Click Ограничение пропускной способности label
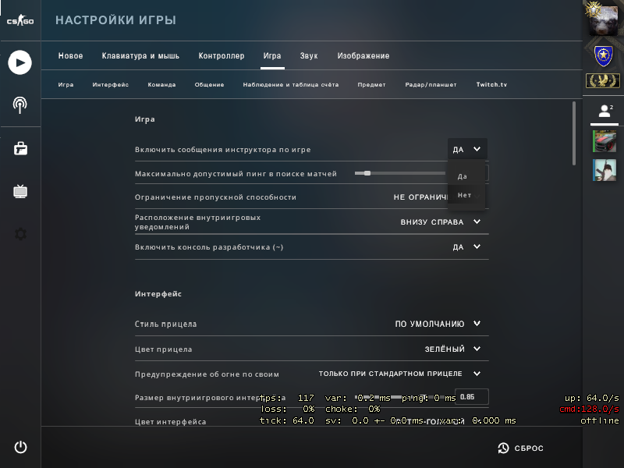The height and width of the screenshot is (468, 624). click(215, 197)
